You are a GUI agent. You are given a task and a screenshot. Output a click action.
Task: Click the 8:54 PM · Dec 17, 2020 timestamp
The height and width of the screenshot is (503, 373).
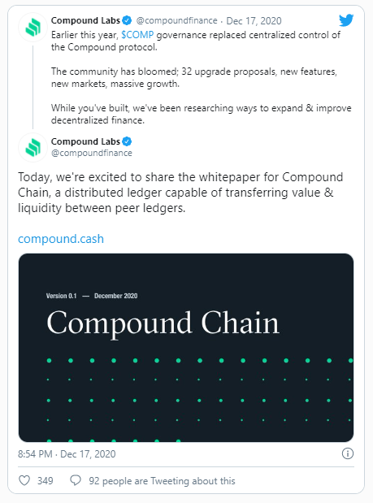(67, 454)
